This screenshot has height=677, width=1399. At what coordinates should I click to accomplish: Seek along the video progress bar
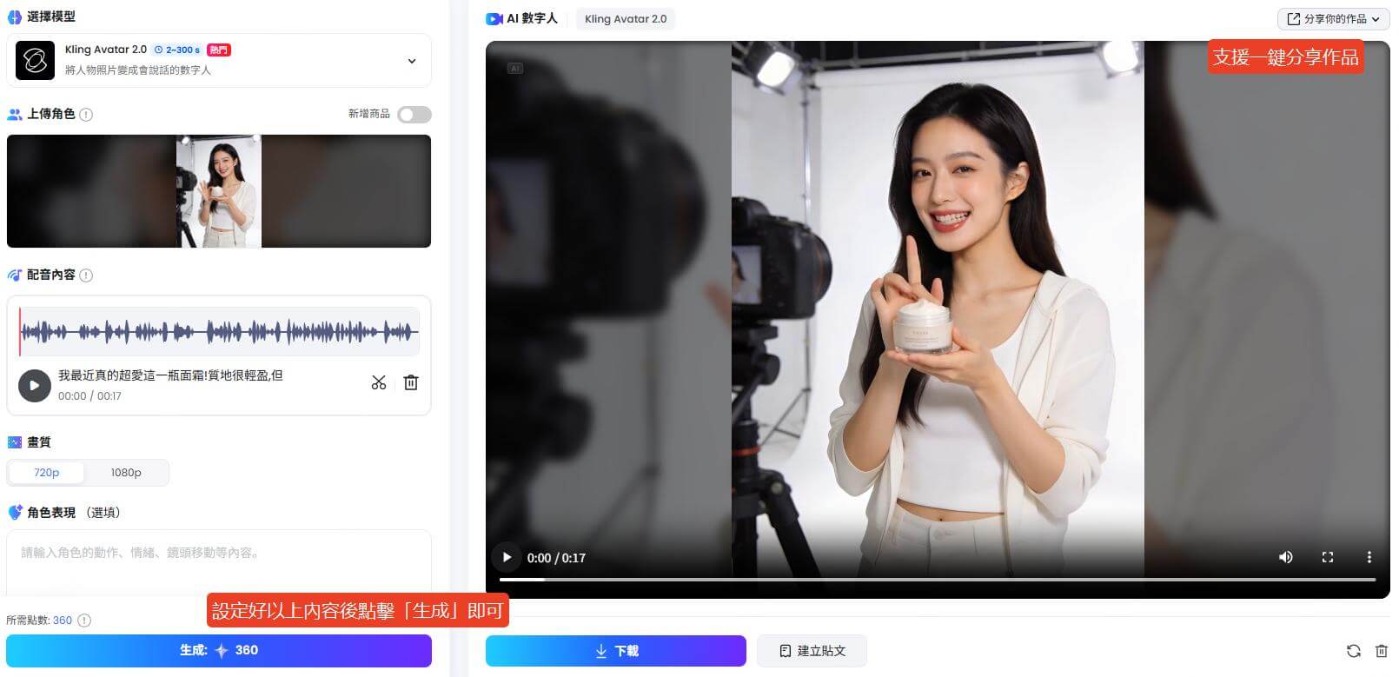pyautogui.click(x=938, y=579)
